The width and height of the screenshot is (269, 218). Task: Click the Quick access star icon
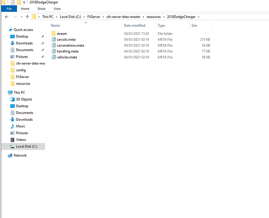[10, 30]
